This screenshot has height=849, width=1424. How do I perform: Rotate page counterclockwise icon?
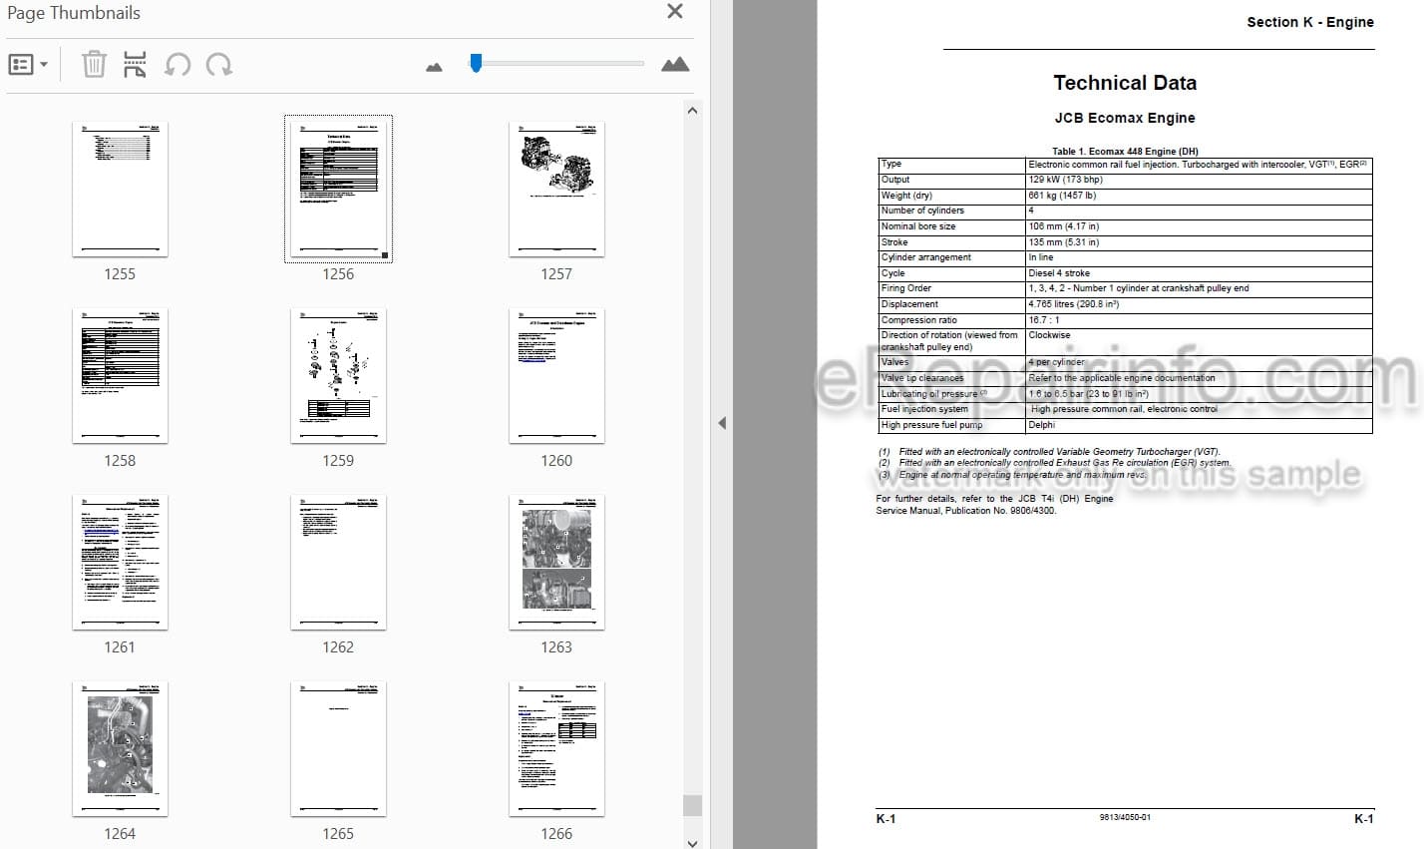coord(178,65)
